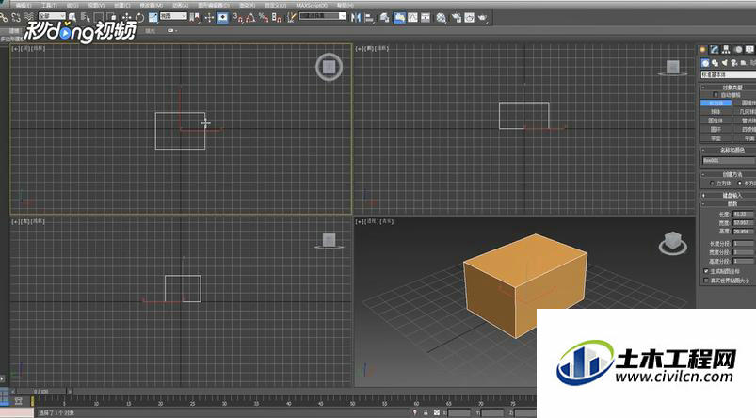
Task: Click the 长度 value field
Action: click(743, 214)
